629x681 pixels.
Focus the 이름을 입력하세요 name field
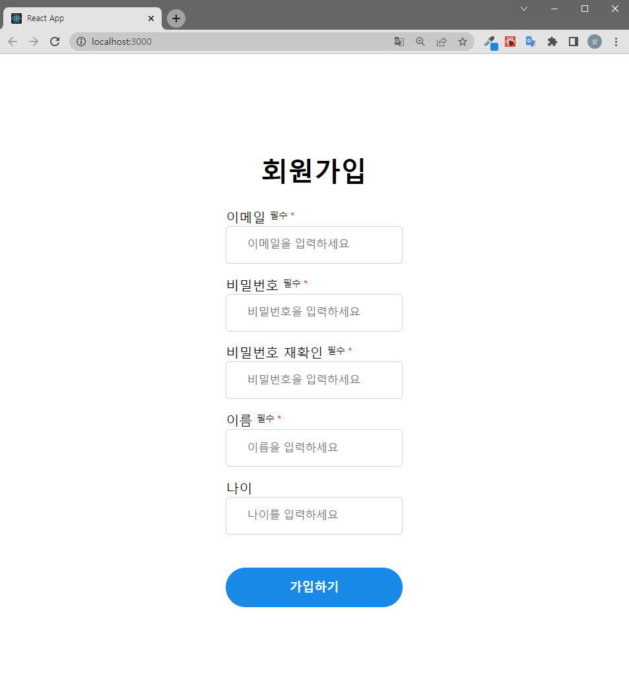point(314,448)
